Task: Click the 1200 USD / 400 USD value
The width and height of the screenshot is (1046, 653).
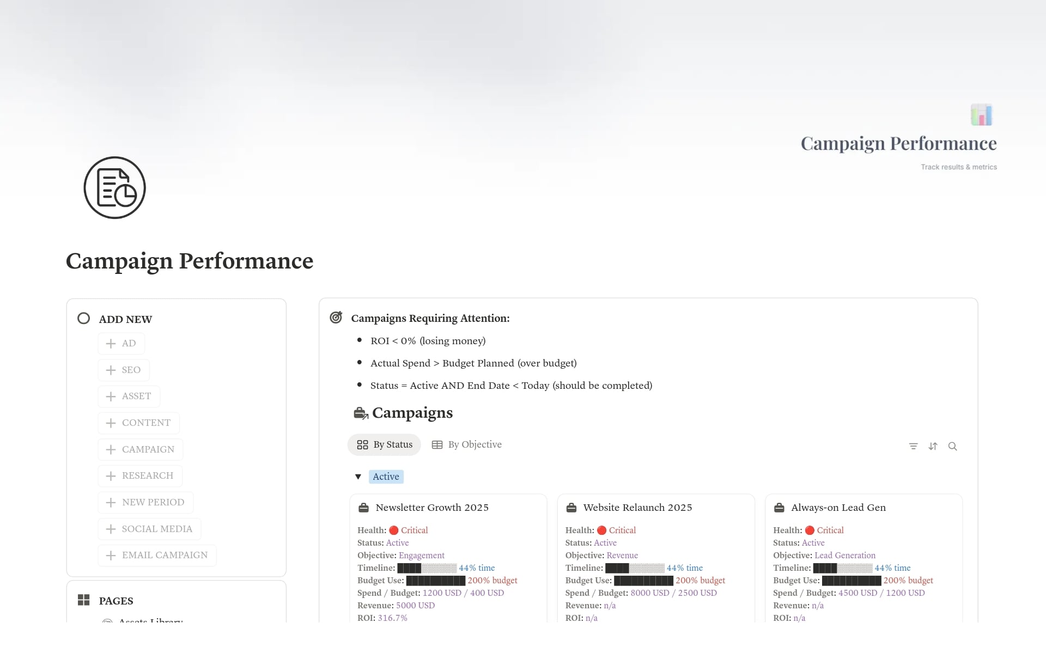Action: 463,593
